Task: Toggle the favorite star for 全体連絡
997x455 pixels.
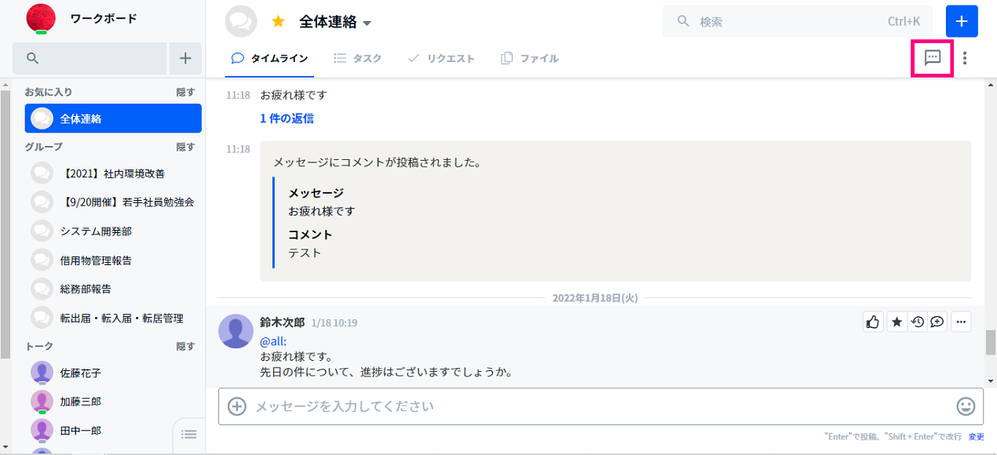Action: tap(278, 22)
